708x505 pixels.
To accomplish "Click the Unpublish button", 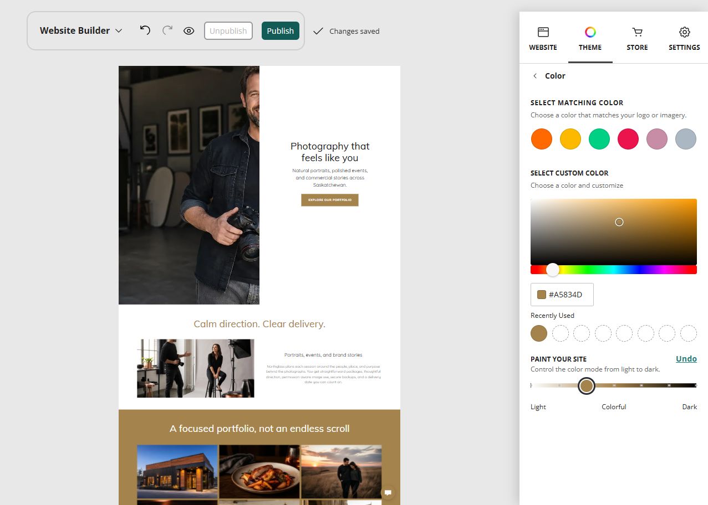I will [x=228, y=31].
